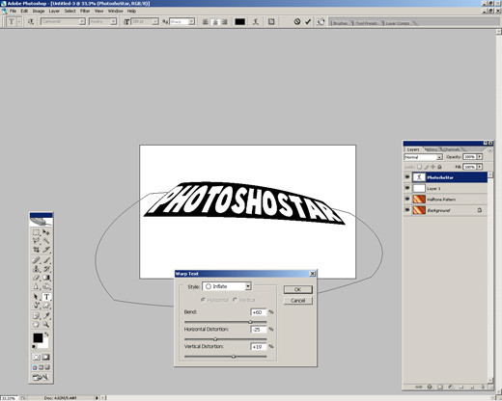Screen dimensions: 502x401
Task: Open the layer Fill slider arrow
Action: 480,167
